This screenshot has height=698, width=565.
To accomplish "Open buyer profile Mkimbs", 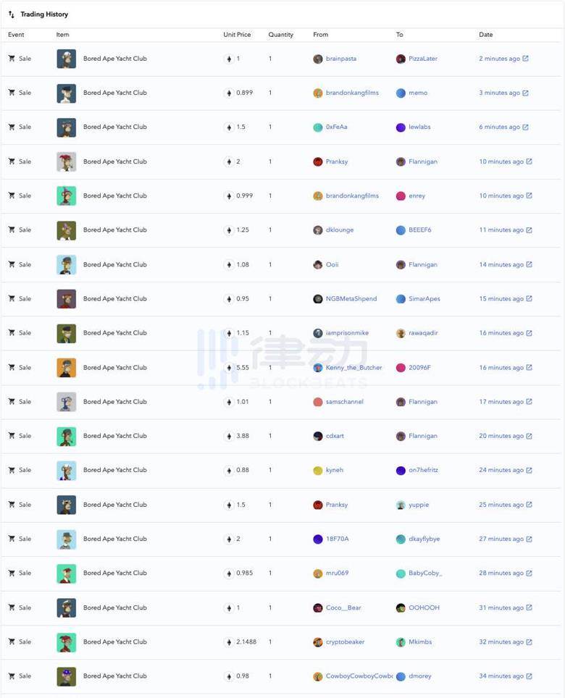I will [420, 642].
